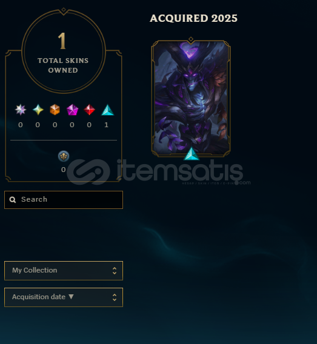
Task: Click the teal gem badge on skin card
Action: (x=192, y=154)
